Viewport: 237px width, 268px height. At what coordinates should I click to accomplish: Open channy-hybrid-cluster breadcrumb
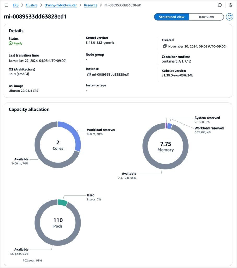point(61,5)
